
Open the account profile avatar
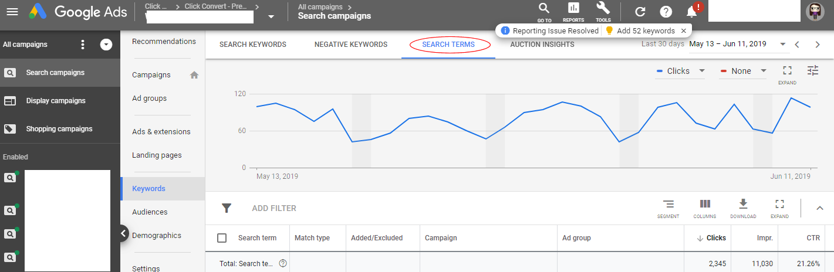[x=815, y=12]
